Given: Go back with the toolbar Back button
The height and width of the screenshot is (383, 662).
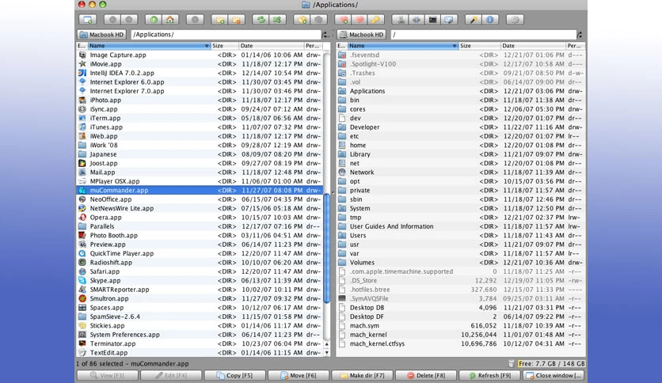Looking at the screenshot, I should pos(112,20).
